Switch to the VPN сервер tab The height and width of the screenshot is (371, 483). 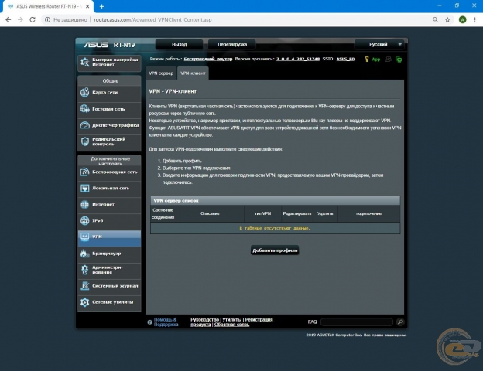(x=161, y=73)
